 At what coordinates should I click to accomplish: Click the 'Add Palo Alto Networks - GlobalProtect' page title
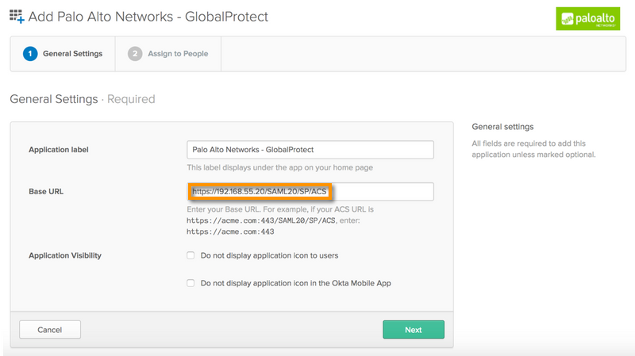(148, 16)
